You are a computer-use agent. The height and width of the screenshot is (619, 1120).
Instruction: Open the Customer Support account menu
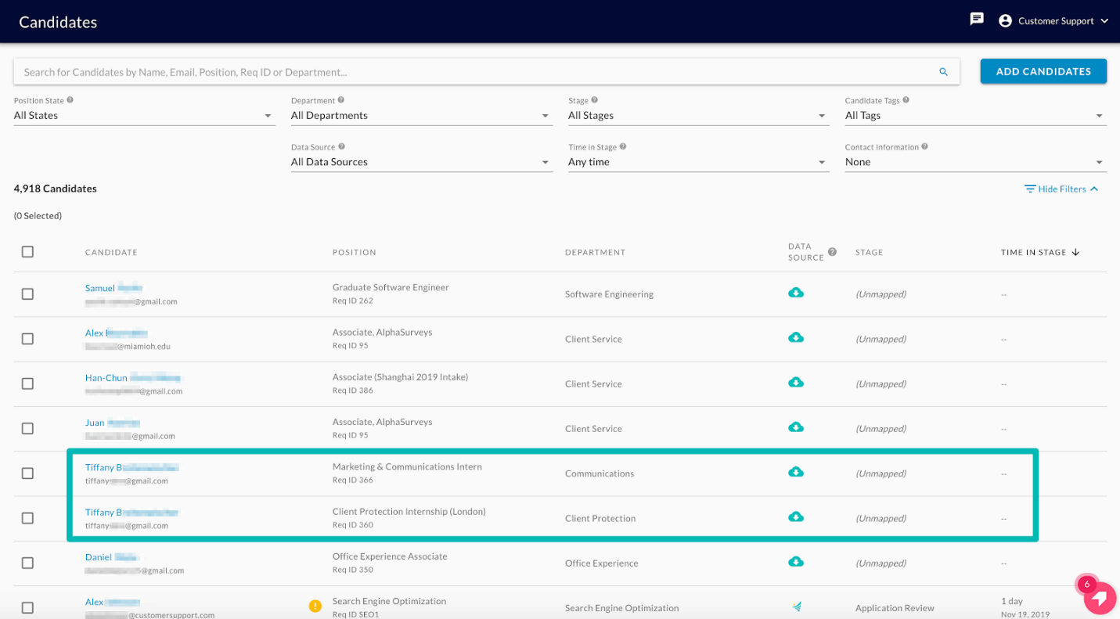1054,21
